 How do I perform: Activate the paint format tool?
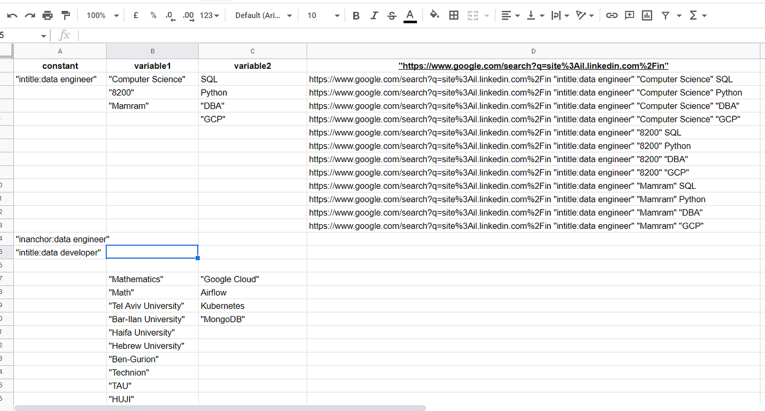[66, 15]
